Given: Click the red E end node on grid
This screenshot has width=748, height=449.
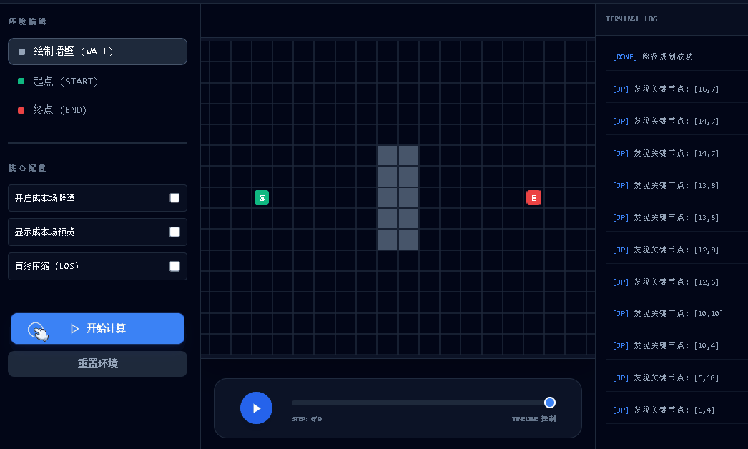Looking at the screenshot, I should (x=533, y=197).
